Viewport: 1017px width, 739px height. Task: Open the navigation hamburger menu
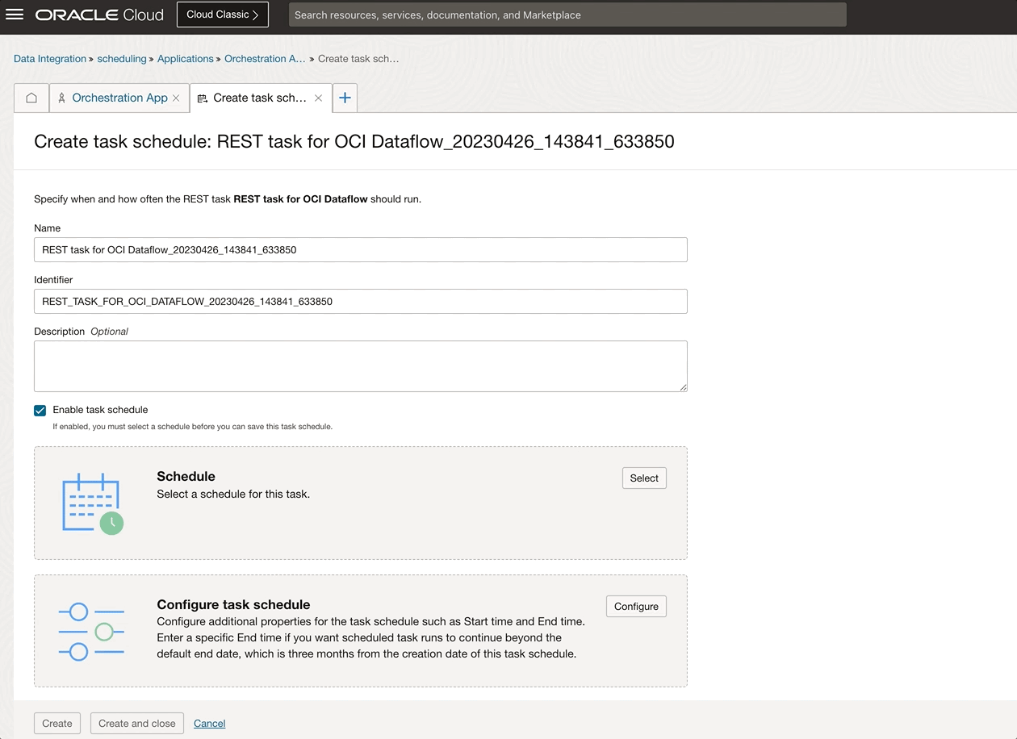tap(15, 14)
